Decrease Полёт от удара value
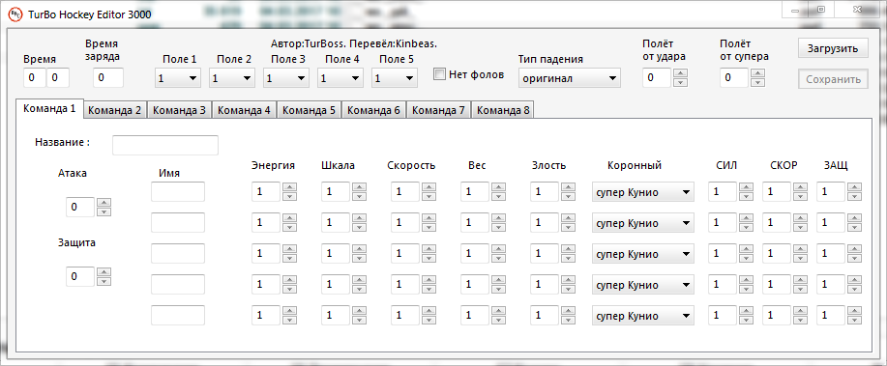 pos(681,82)
